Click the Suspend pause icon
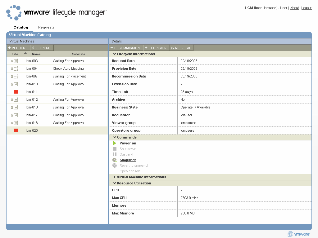 click(x=115, y=154)
